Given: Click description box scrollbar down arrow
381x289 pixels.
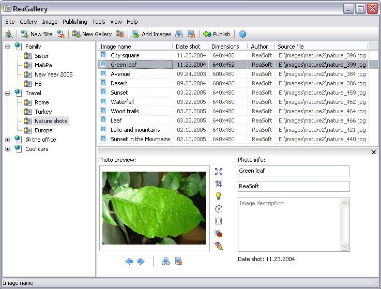Looking at the screenshot, I should point(345,247).
